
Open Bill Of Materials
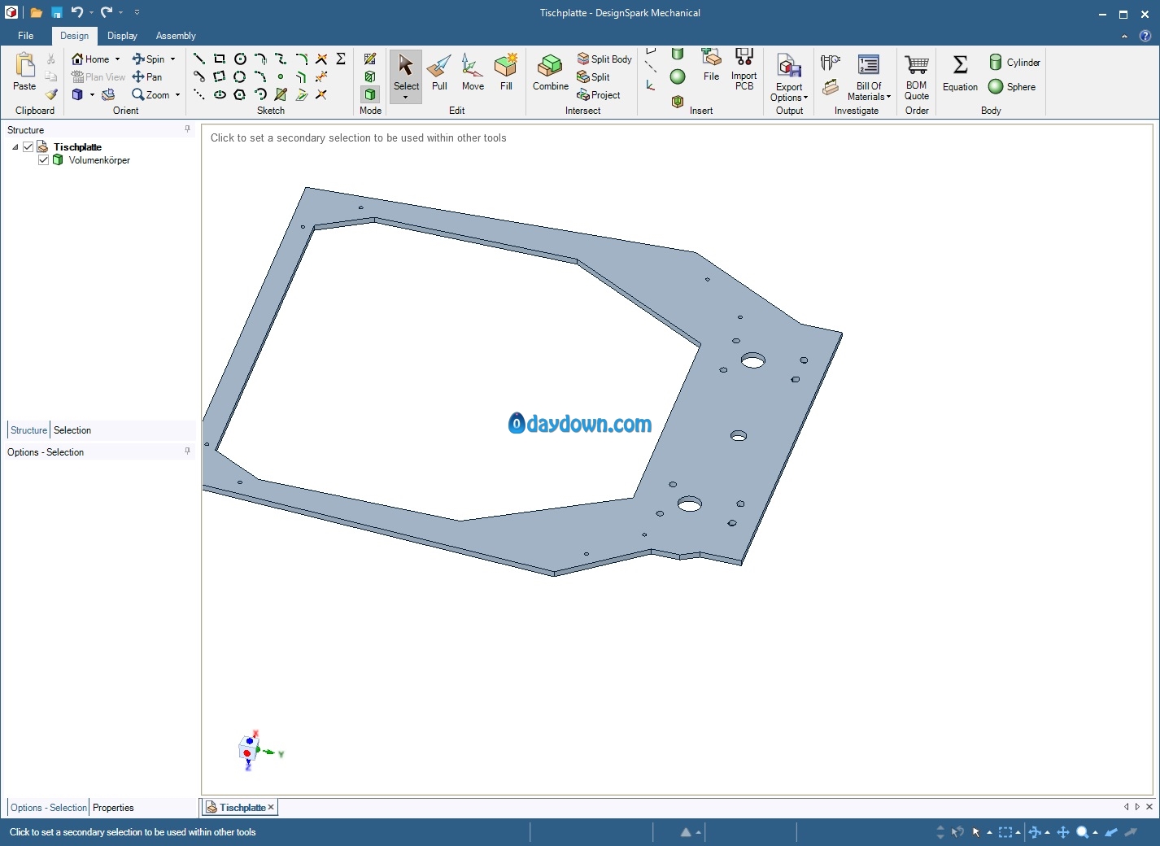point(869,78)
